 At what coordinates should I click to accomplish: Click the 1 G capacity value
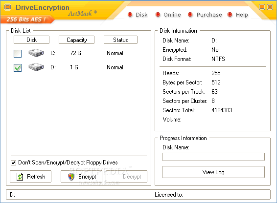click(74, 67)
